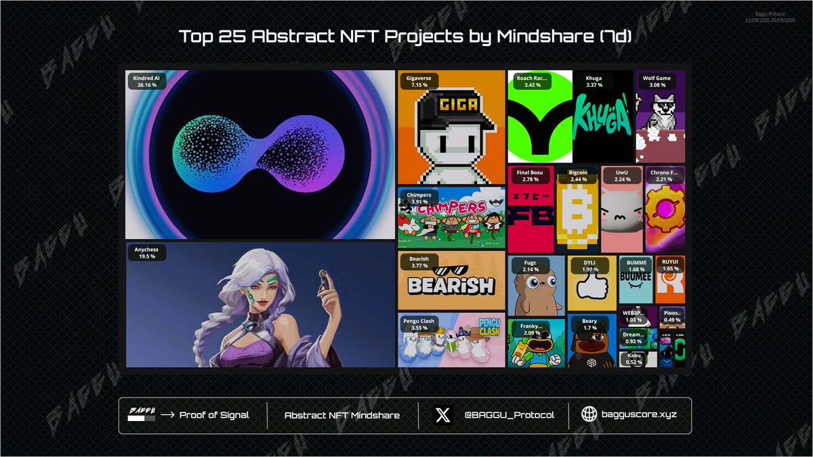Click the DYLI thumbs-up tile
This screenshot has height=457, width=813.
click(592, 284)
